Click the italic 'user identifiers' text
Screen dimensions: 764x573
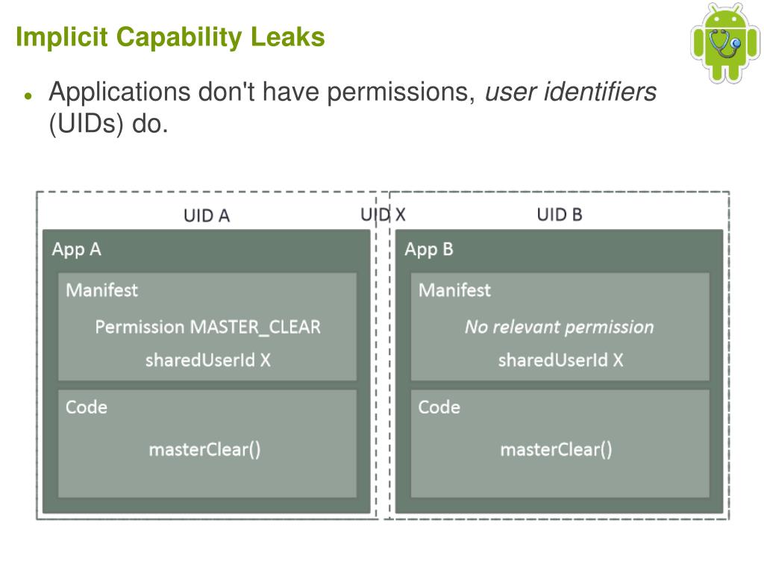(571, 92)
